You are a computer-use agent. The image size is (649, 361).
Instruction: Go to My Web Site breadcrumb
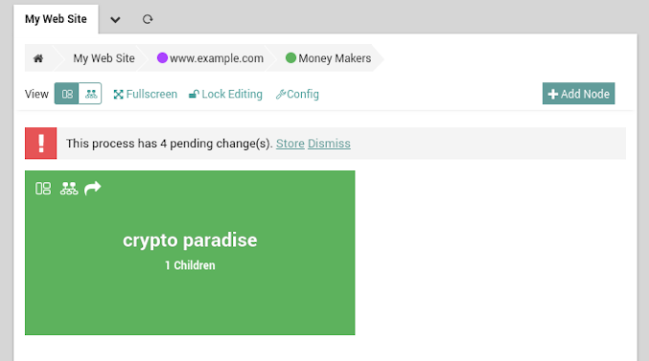tap(104, 58)
